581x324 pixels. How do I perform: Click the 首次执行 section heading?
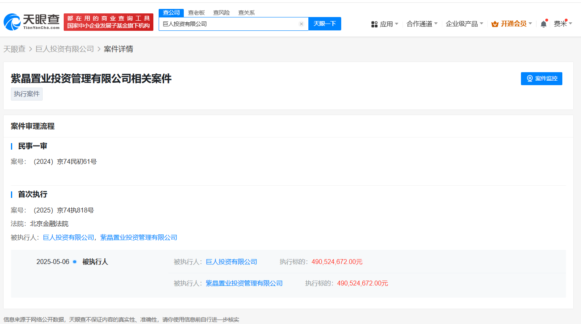coord(32,195)
